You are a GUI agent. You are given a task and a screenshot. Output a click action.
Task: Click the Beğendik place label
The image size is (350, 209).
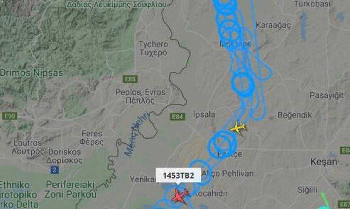(295, 115)
